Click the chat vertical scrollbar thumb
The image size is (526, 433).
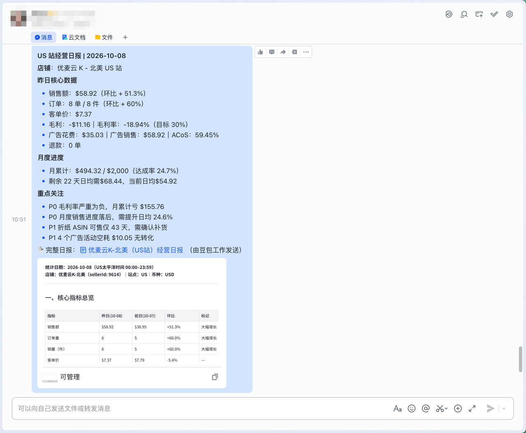(x=520, y=359)
